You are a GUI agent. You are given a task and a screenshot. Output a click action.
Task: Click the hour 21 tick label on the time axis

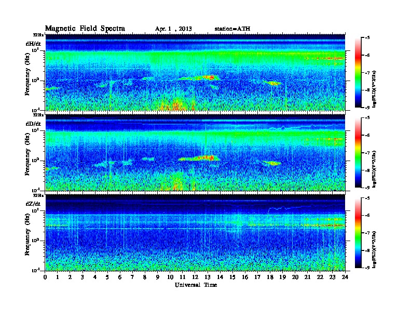click(307, 277)
